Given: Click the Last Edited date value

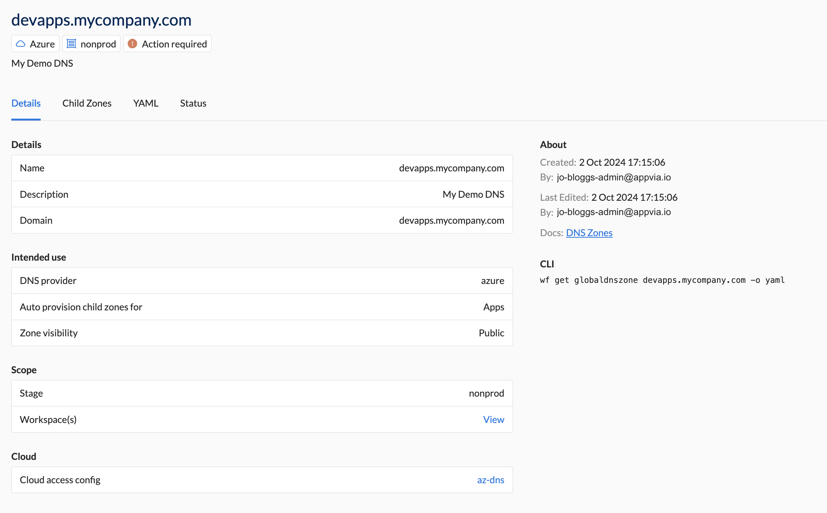Looking at the screenshot, I should pyautogui.click(x=634, y=197).
